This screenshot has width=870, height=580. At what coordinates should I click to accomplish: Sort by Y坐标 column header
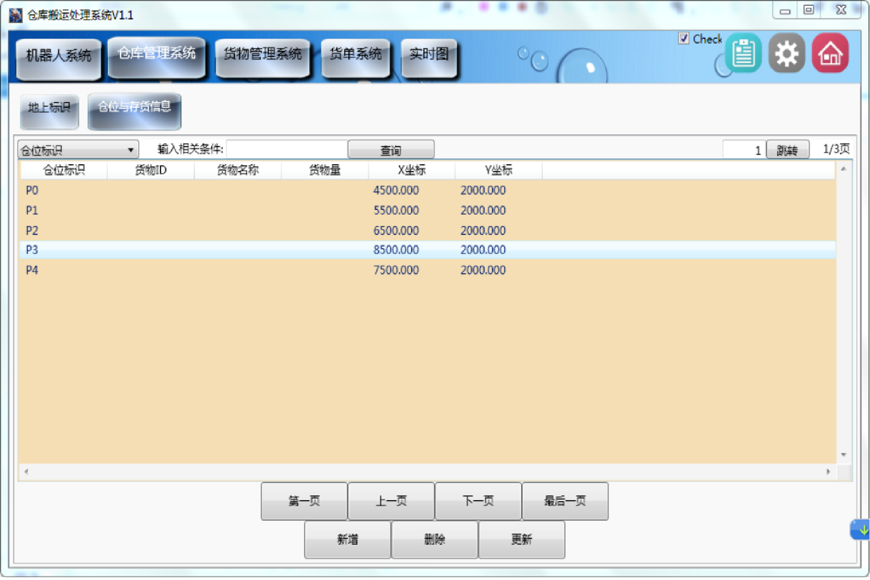pyautogui.click(x=499, y=170)
